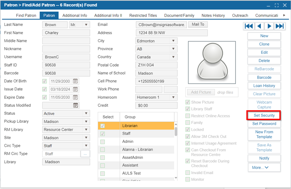Check the AssetAdmin group checkbox
Viewport: 291px width, 189px height.
(x=102, y=158)
